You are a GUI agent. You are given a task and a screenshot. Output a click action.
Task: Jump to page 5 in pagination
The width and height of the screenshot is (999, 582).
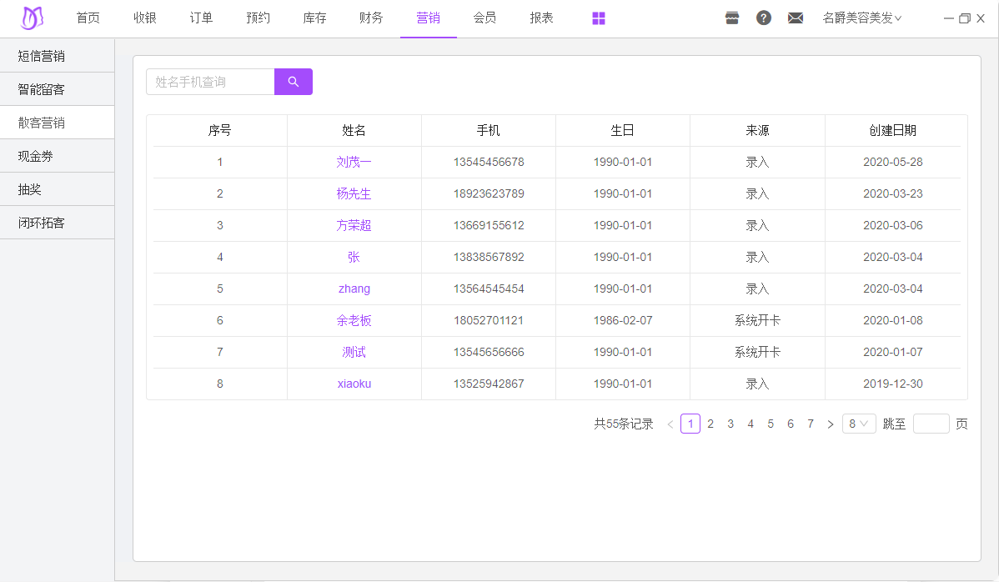(770, 424)
